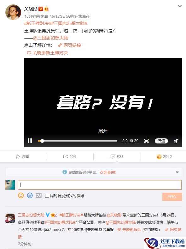Unmute the video sound icon
This screenshot has width=186, height=249.
point(176,141)
